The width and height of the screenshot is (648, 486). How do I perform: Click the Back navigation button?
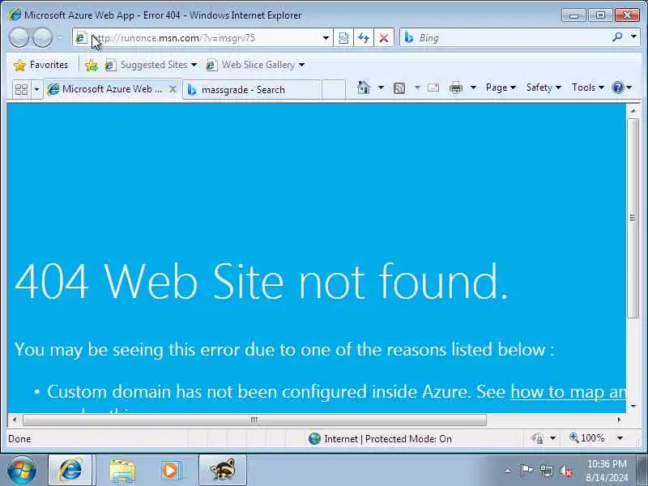click(19, 38)
